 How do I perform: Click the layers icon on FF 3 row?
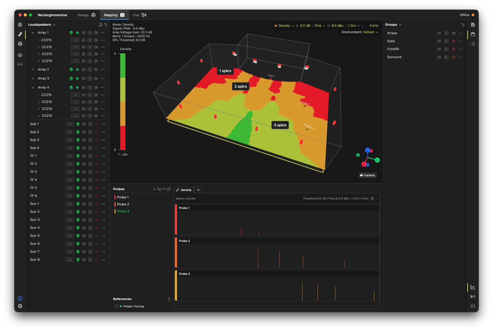[x=78, y=172]
